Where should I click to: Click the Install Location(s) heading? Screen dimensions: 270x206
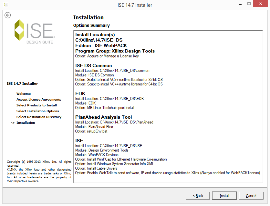click(96, 35)
